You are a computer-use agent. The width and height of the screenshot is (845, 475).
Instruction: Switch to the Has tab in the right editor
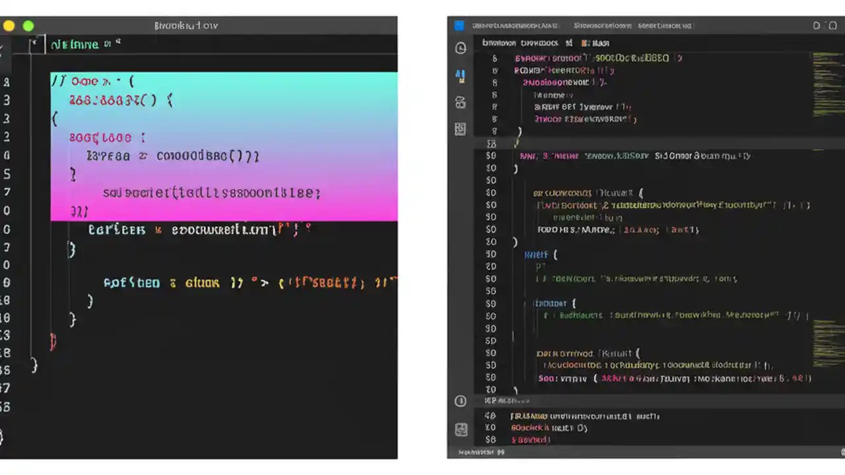point(599,43)
